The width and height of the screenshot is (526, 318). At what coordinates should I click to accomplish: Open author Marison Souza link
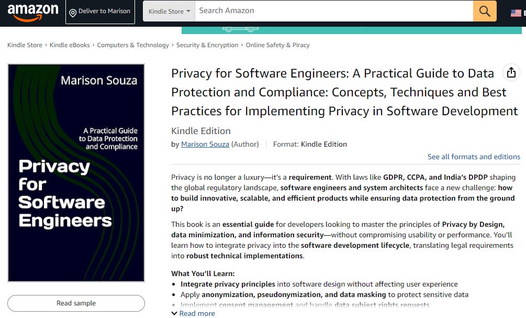click(x=205, y=145)
